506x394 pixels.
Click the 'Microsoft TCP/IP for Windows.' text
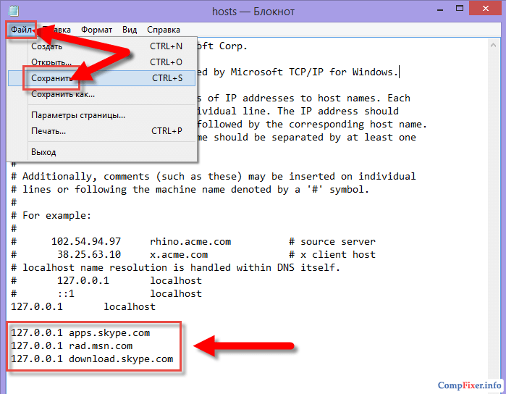[x=314, y=72]
